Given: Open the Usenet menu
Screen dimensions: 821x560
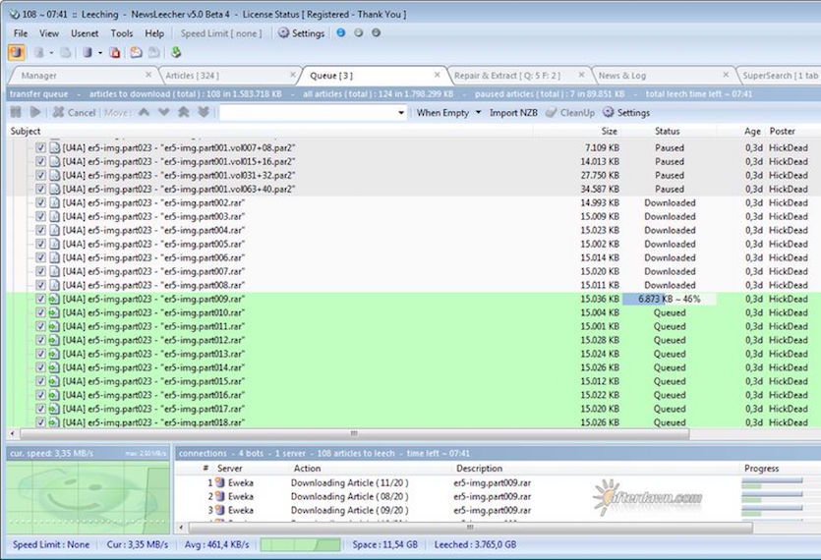Looking at the screenshot, I should [85, 33].
